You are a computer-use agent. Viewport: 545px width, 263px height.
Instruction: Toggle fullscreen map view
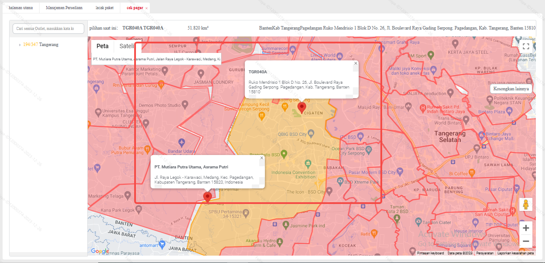click(x=525, y=46)
